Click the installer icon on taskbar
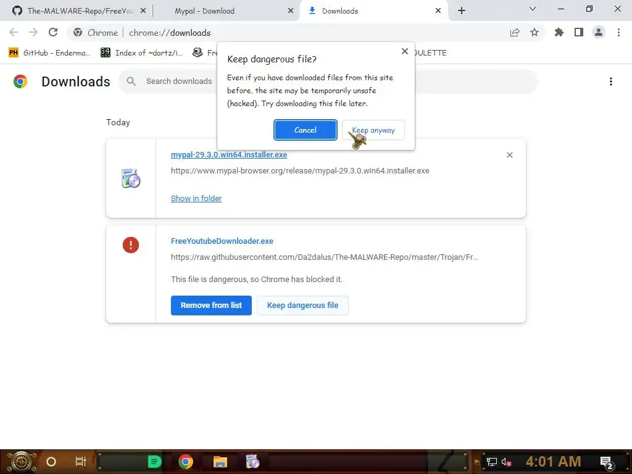The height and width of the screenshot is (474, 632). click(x=252, y=462)
